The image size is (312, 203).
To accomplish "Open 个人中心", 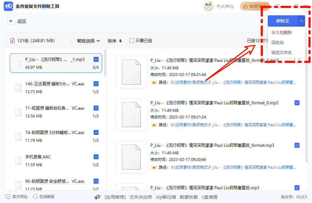I will pos(225,6).
